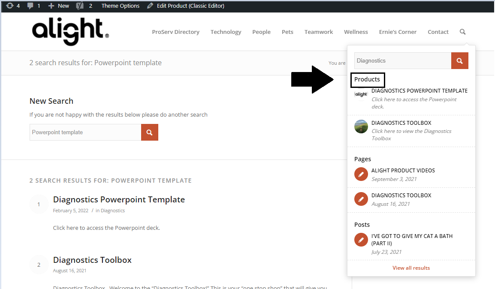Open Diagnostics Powerpoint Template dropdown result
This screenshot has width=495, height=289.
tap(419, 91)
